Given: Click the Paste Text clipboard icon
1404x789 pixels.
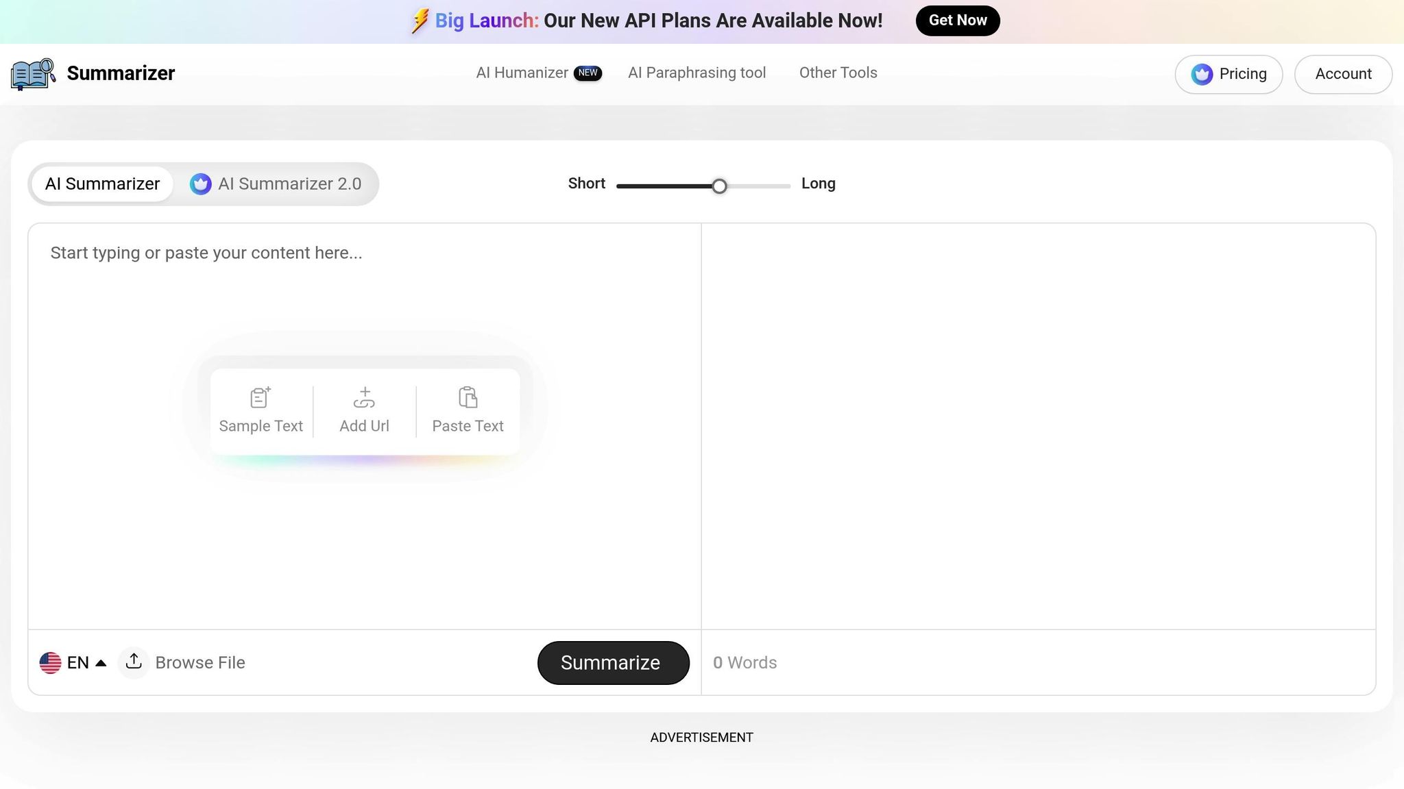Looking at the screenshot, I should tap(468, 397).
